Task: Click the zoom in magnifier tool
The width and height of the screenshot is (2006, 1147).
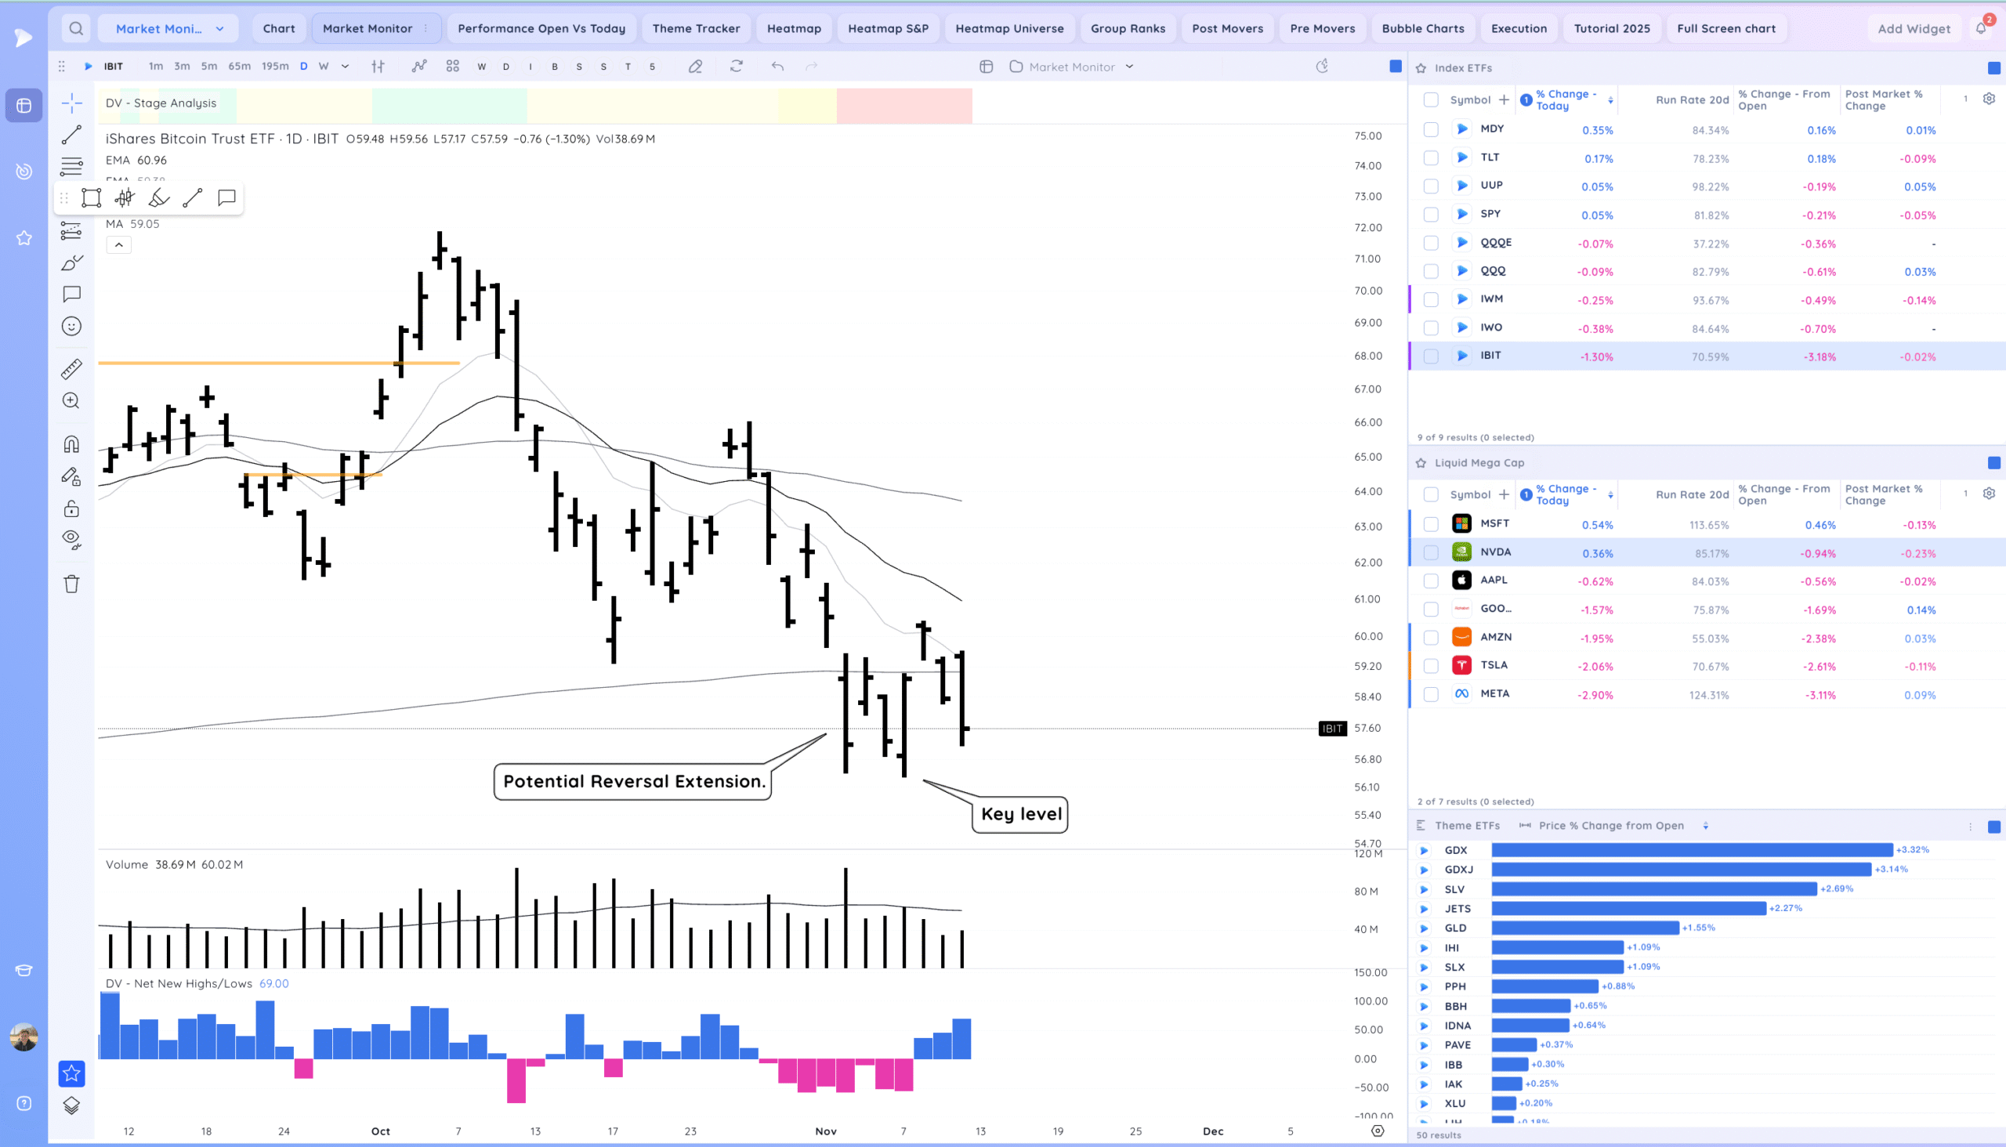Action: click(72, 401)
